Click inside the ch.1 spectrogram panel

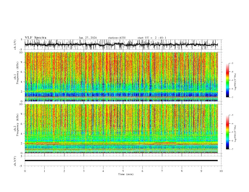coord(121,77)
